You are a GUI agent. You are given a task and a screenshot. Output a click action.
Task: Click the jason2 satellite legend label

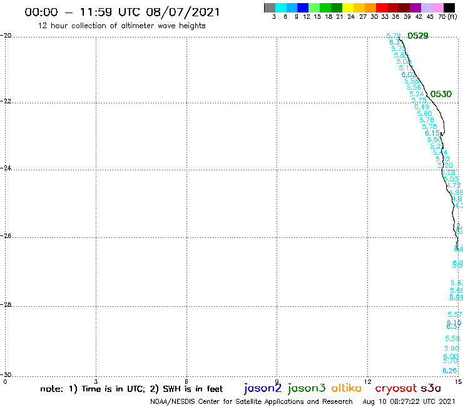263,388
